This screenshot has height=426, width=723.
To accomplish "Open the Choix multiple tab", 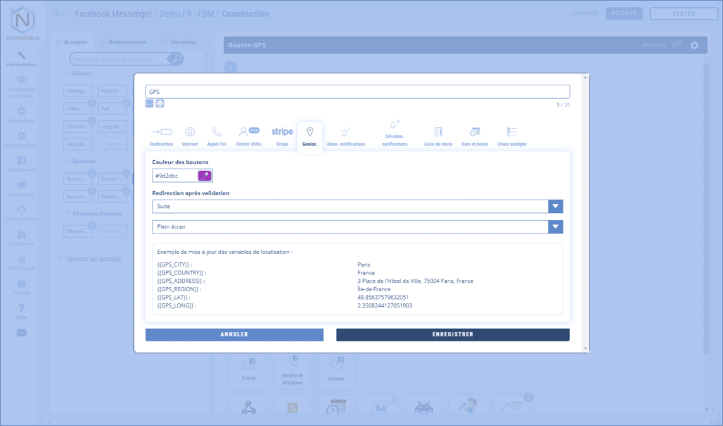I will (512, 135).
